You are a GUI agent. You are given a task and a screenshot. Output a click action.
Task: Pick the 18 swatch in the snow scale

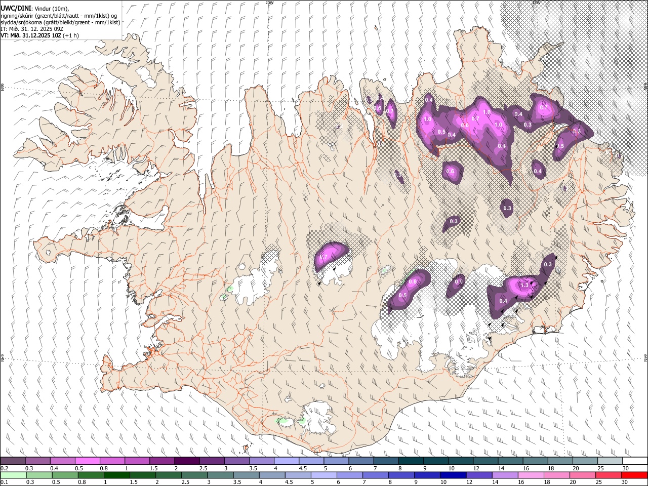pyautogui.click(x=560, y=461)
